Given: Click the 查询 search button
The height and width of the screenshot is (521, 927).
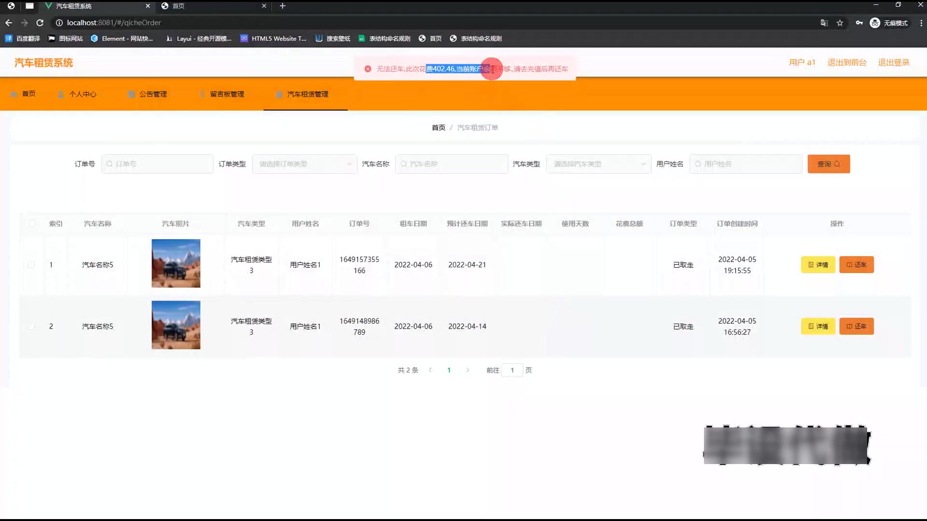Looking at the screenshot, I should [x=829, y=164].
